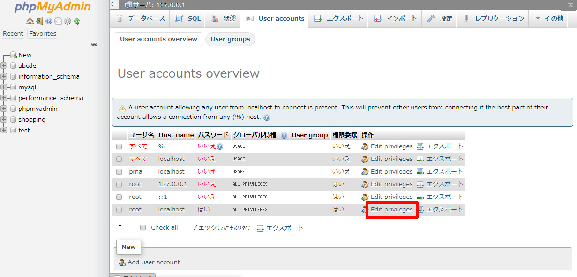Select the test database in tree
The width and height of the screenshot is (577, 277).
pos(24,131)
